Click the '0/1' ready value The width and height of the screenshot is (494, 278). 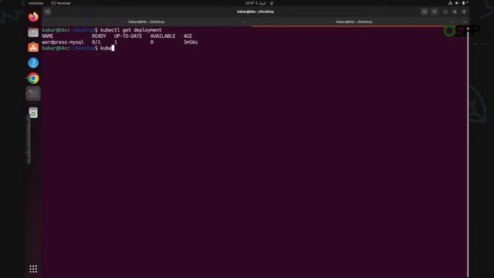(x=96, y=42)
